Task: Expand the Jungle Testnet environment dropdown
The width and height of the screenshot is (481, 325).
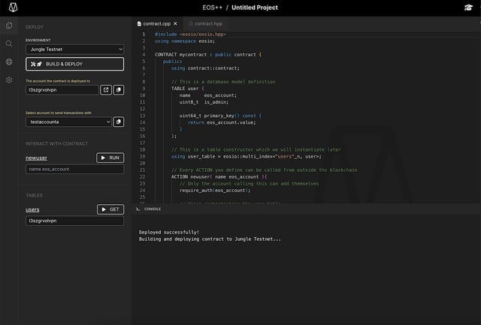Action: point(74,49)
